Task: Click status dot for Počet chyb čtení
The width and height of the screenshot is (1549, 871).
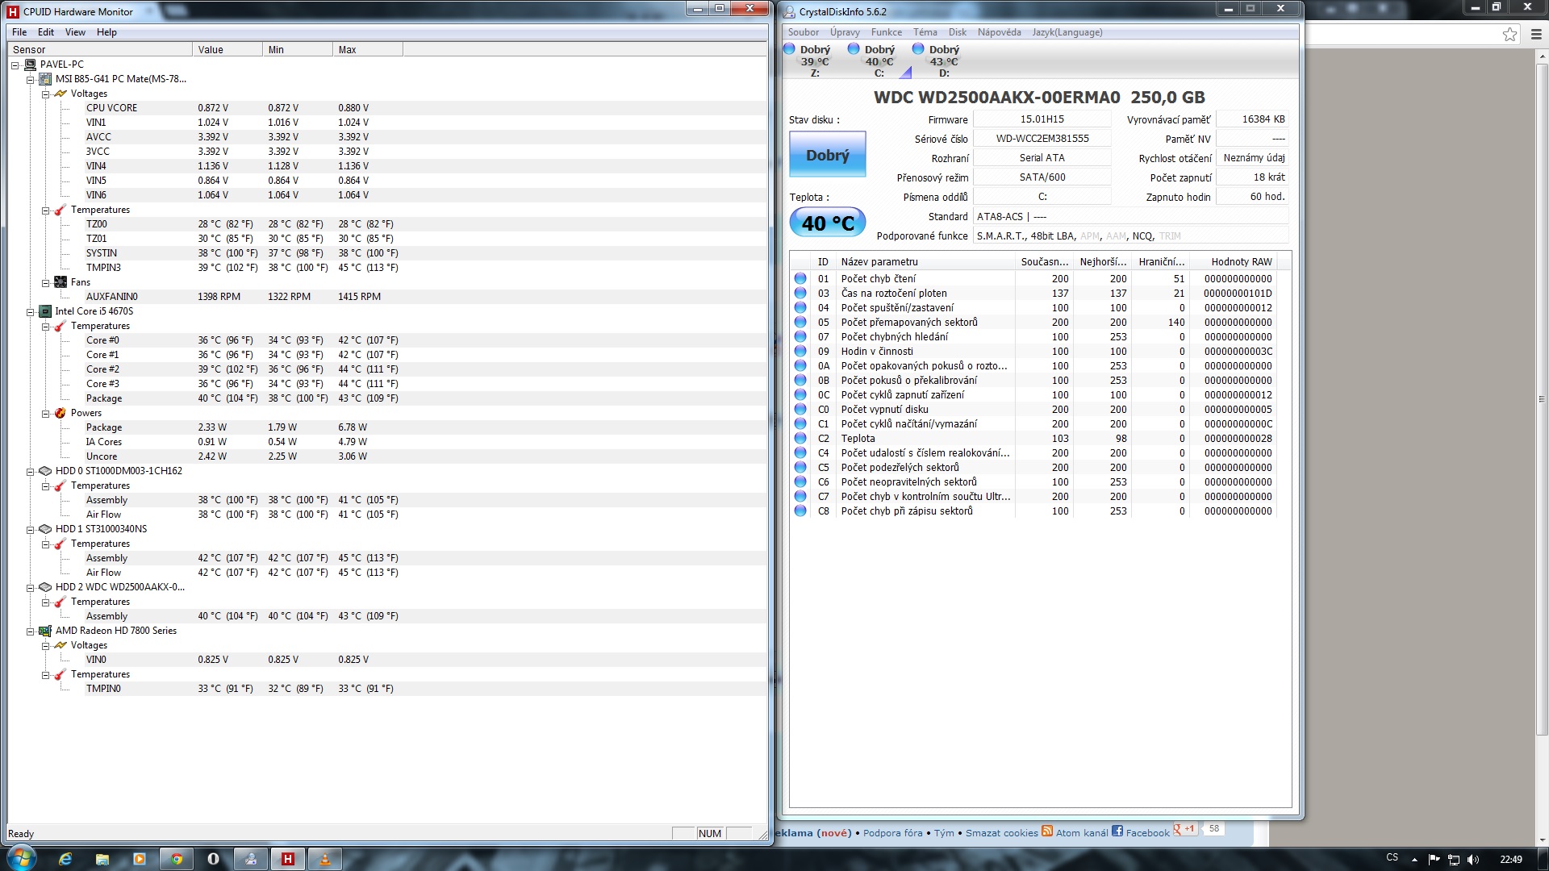Action: click(800, 278)
